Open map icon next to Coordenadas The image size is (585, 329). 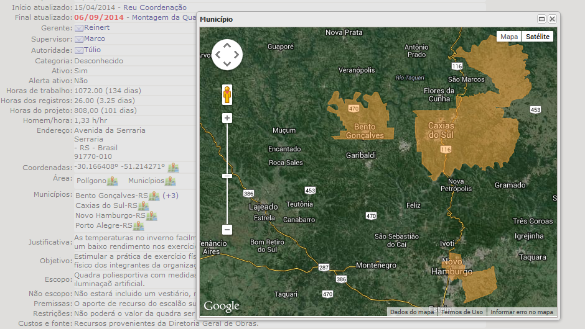coord(173,168)
